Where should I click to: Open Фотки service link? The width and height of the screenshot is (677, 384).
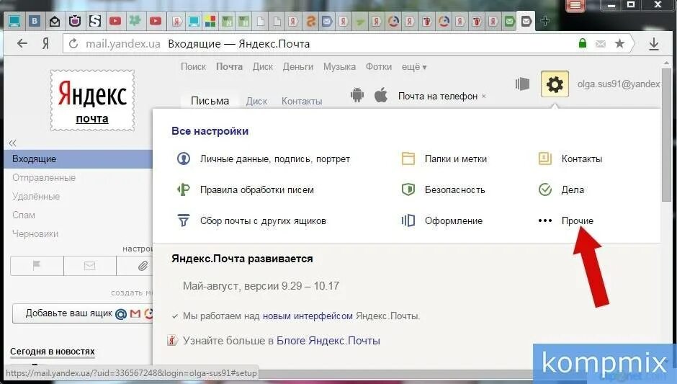(379, 66)
